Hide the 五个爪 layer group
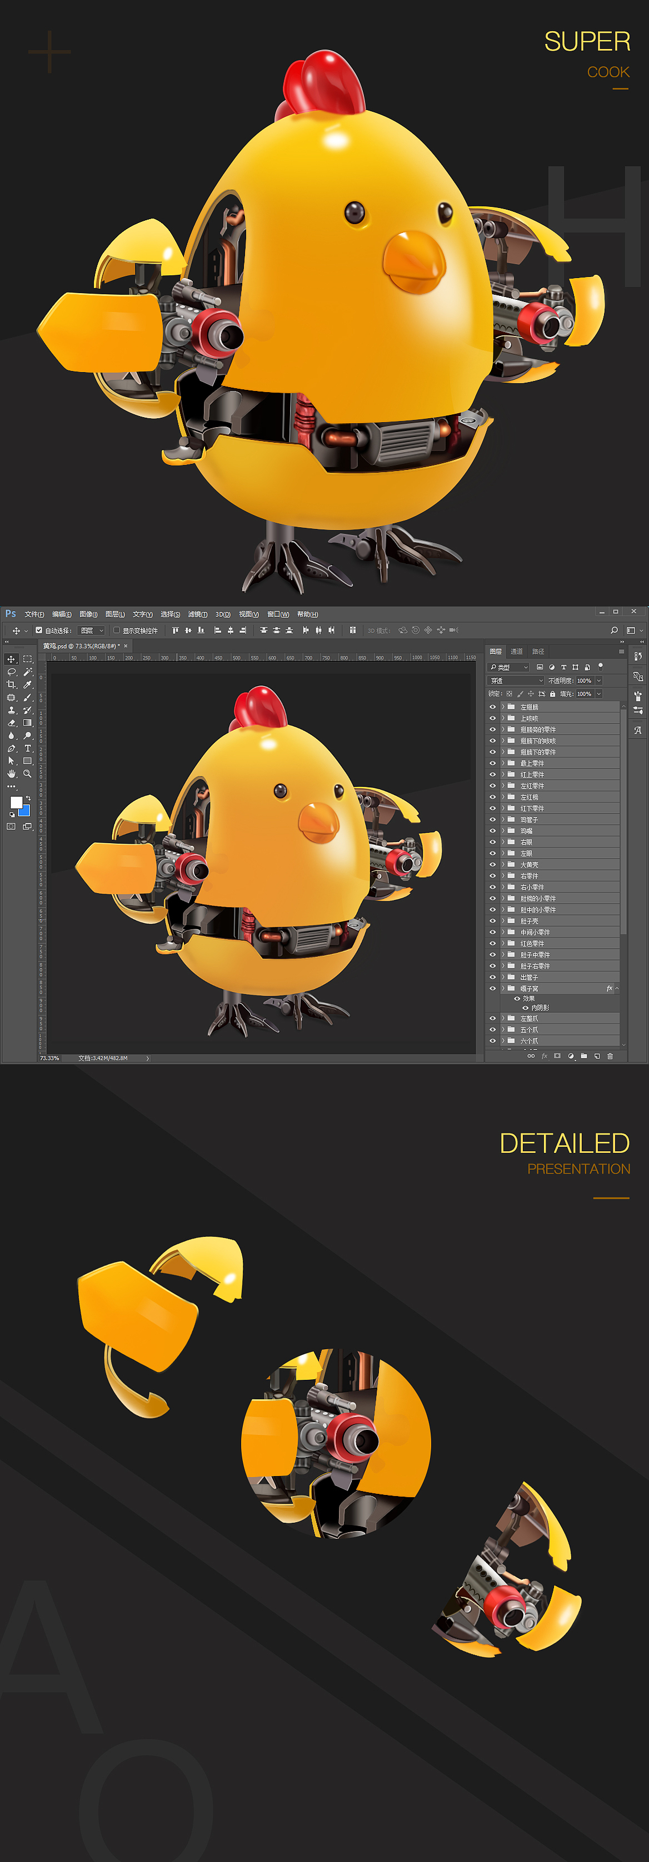649x1862 pixels. (492, 1029)
